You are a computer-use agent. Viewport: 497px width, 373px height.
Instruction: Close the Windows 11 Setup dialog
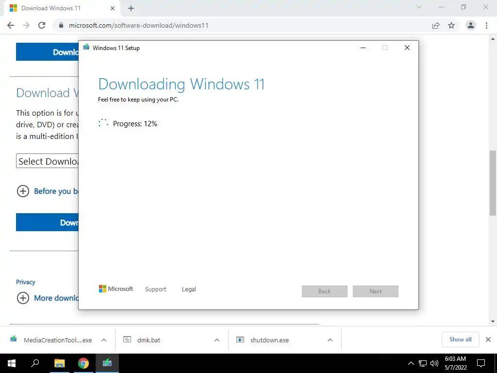(407, 48)
